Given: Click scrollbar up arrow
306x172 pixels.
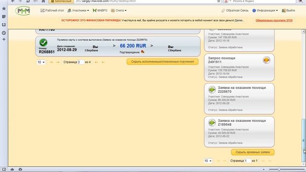Looking at the screenshot, I should pyautogui.click(x=304, y=32).
